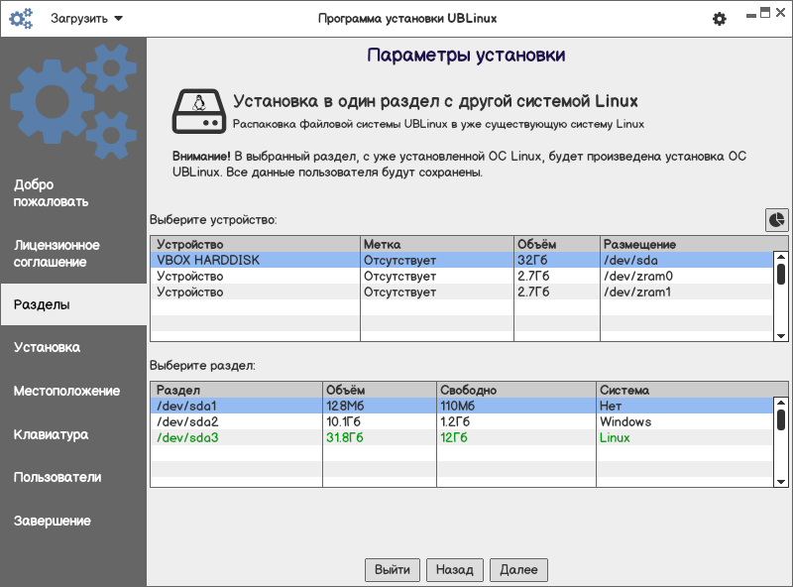Open the settings gear in title bar
This screenshot has width=793, height=587.
point(720,19)
